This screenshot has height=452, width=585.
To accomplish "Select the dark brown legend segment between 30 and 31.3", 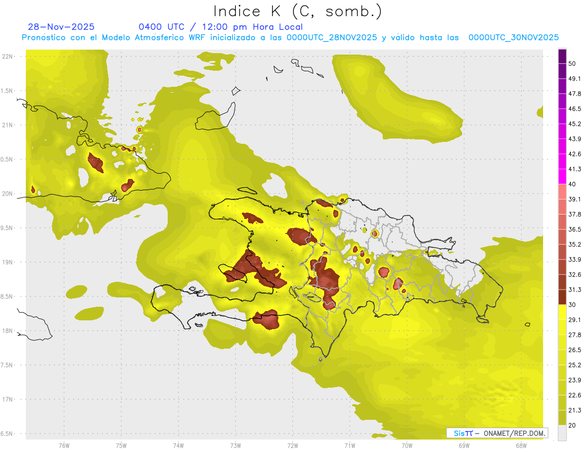I will pyautogui.click(x=562, y=297).
